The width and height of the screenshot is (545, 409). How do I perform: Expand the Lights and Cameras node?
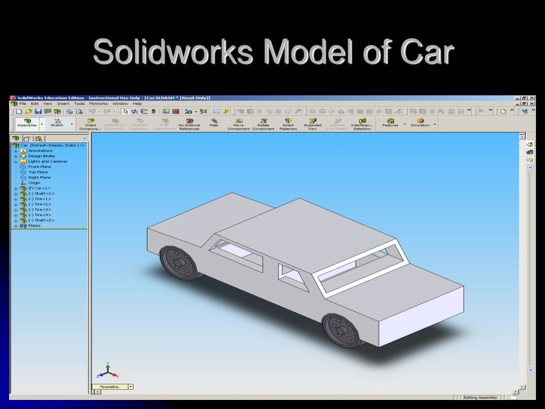click(15, 162)
